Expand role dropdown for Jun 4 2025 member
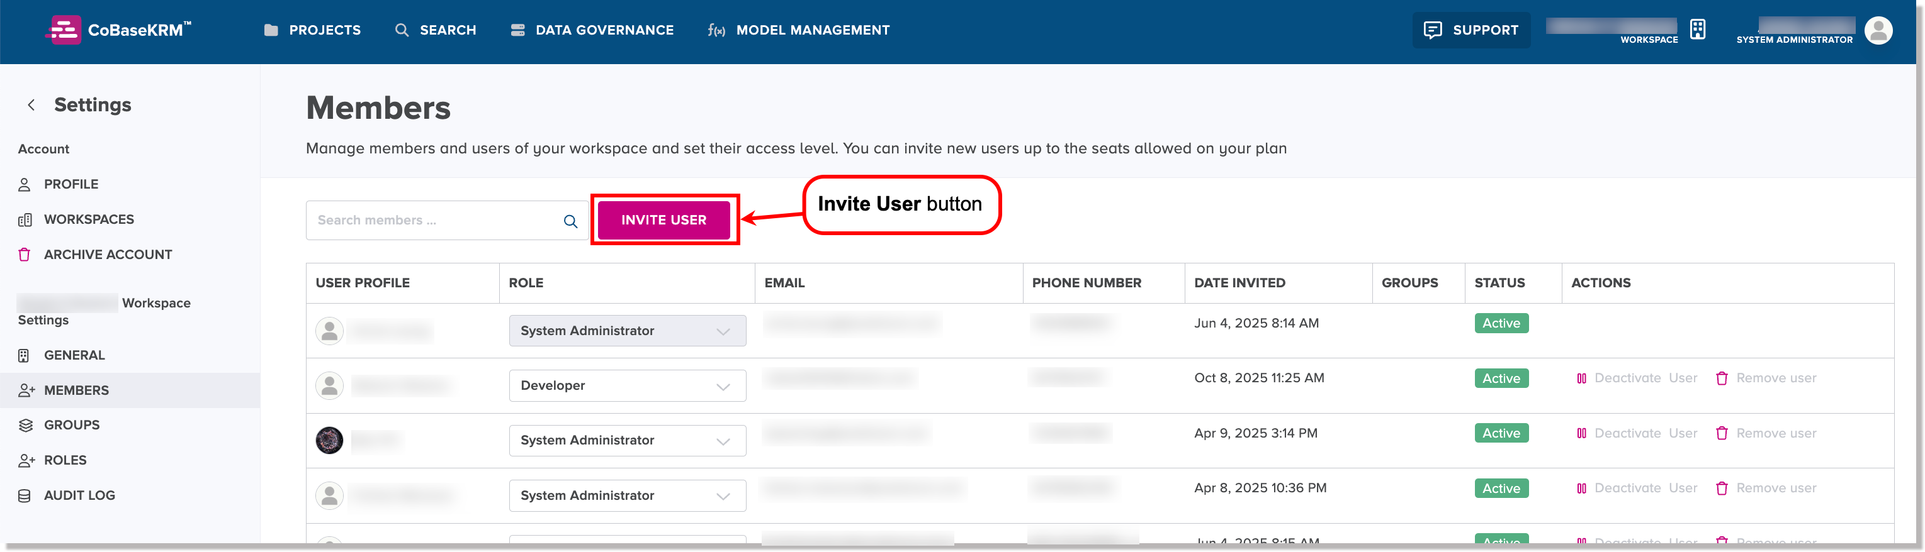The height and width of the screenshot is (552, 1925). pyautogui.click(x=627, y=331)
